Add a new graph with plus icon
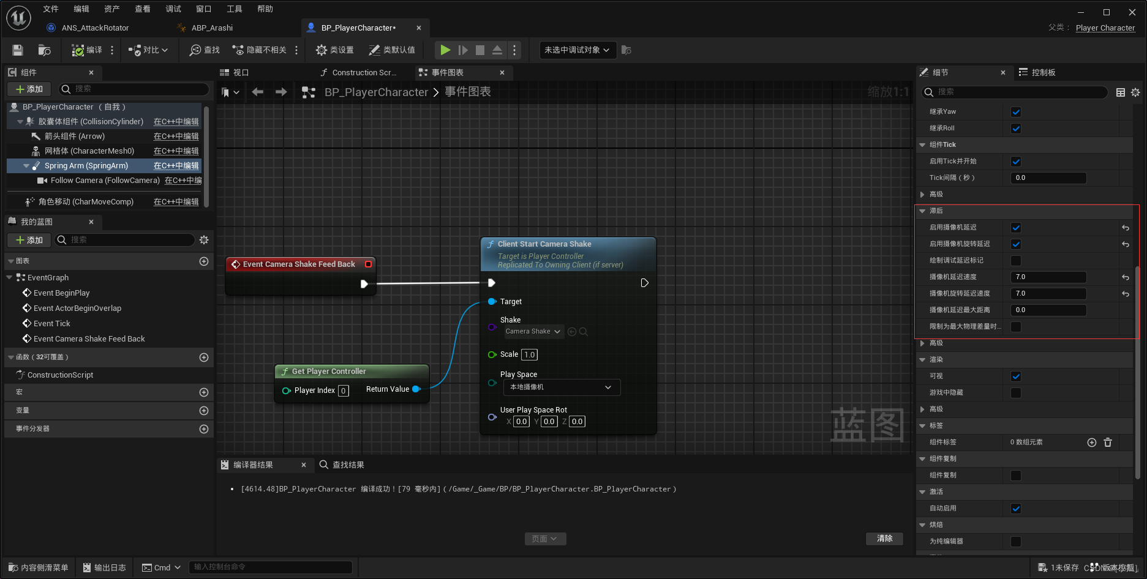Viewport: 1147px width, 579px height. point(204,261)
